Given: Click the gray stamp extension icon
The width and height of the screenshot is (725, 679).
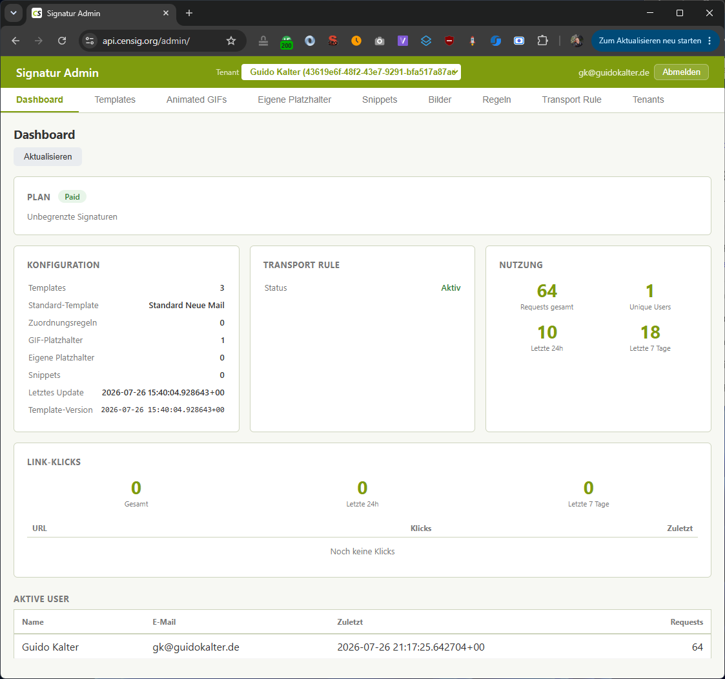Looking at the screenshot, I should pyautogui.click(x=263, y=41).
